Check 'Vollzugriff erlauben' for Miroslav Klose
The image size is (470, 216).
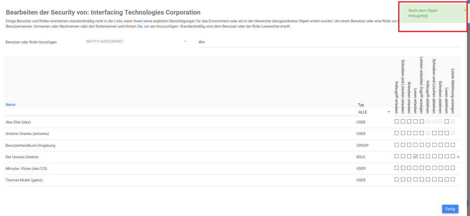pyautogui.click(x=397, y=168)
